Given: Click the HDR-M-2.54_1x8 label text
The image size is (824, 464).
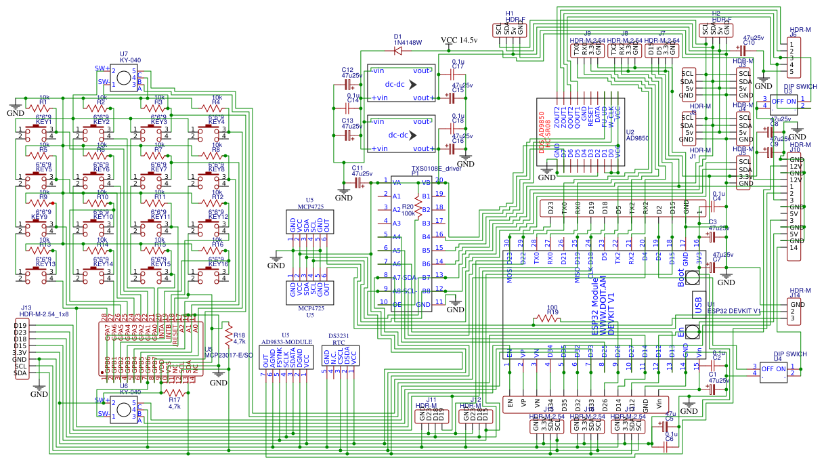Looking at the screenshot, I should click(x=45, y=314).
